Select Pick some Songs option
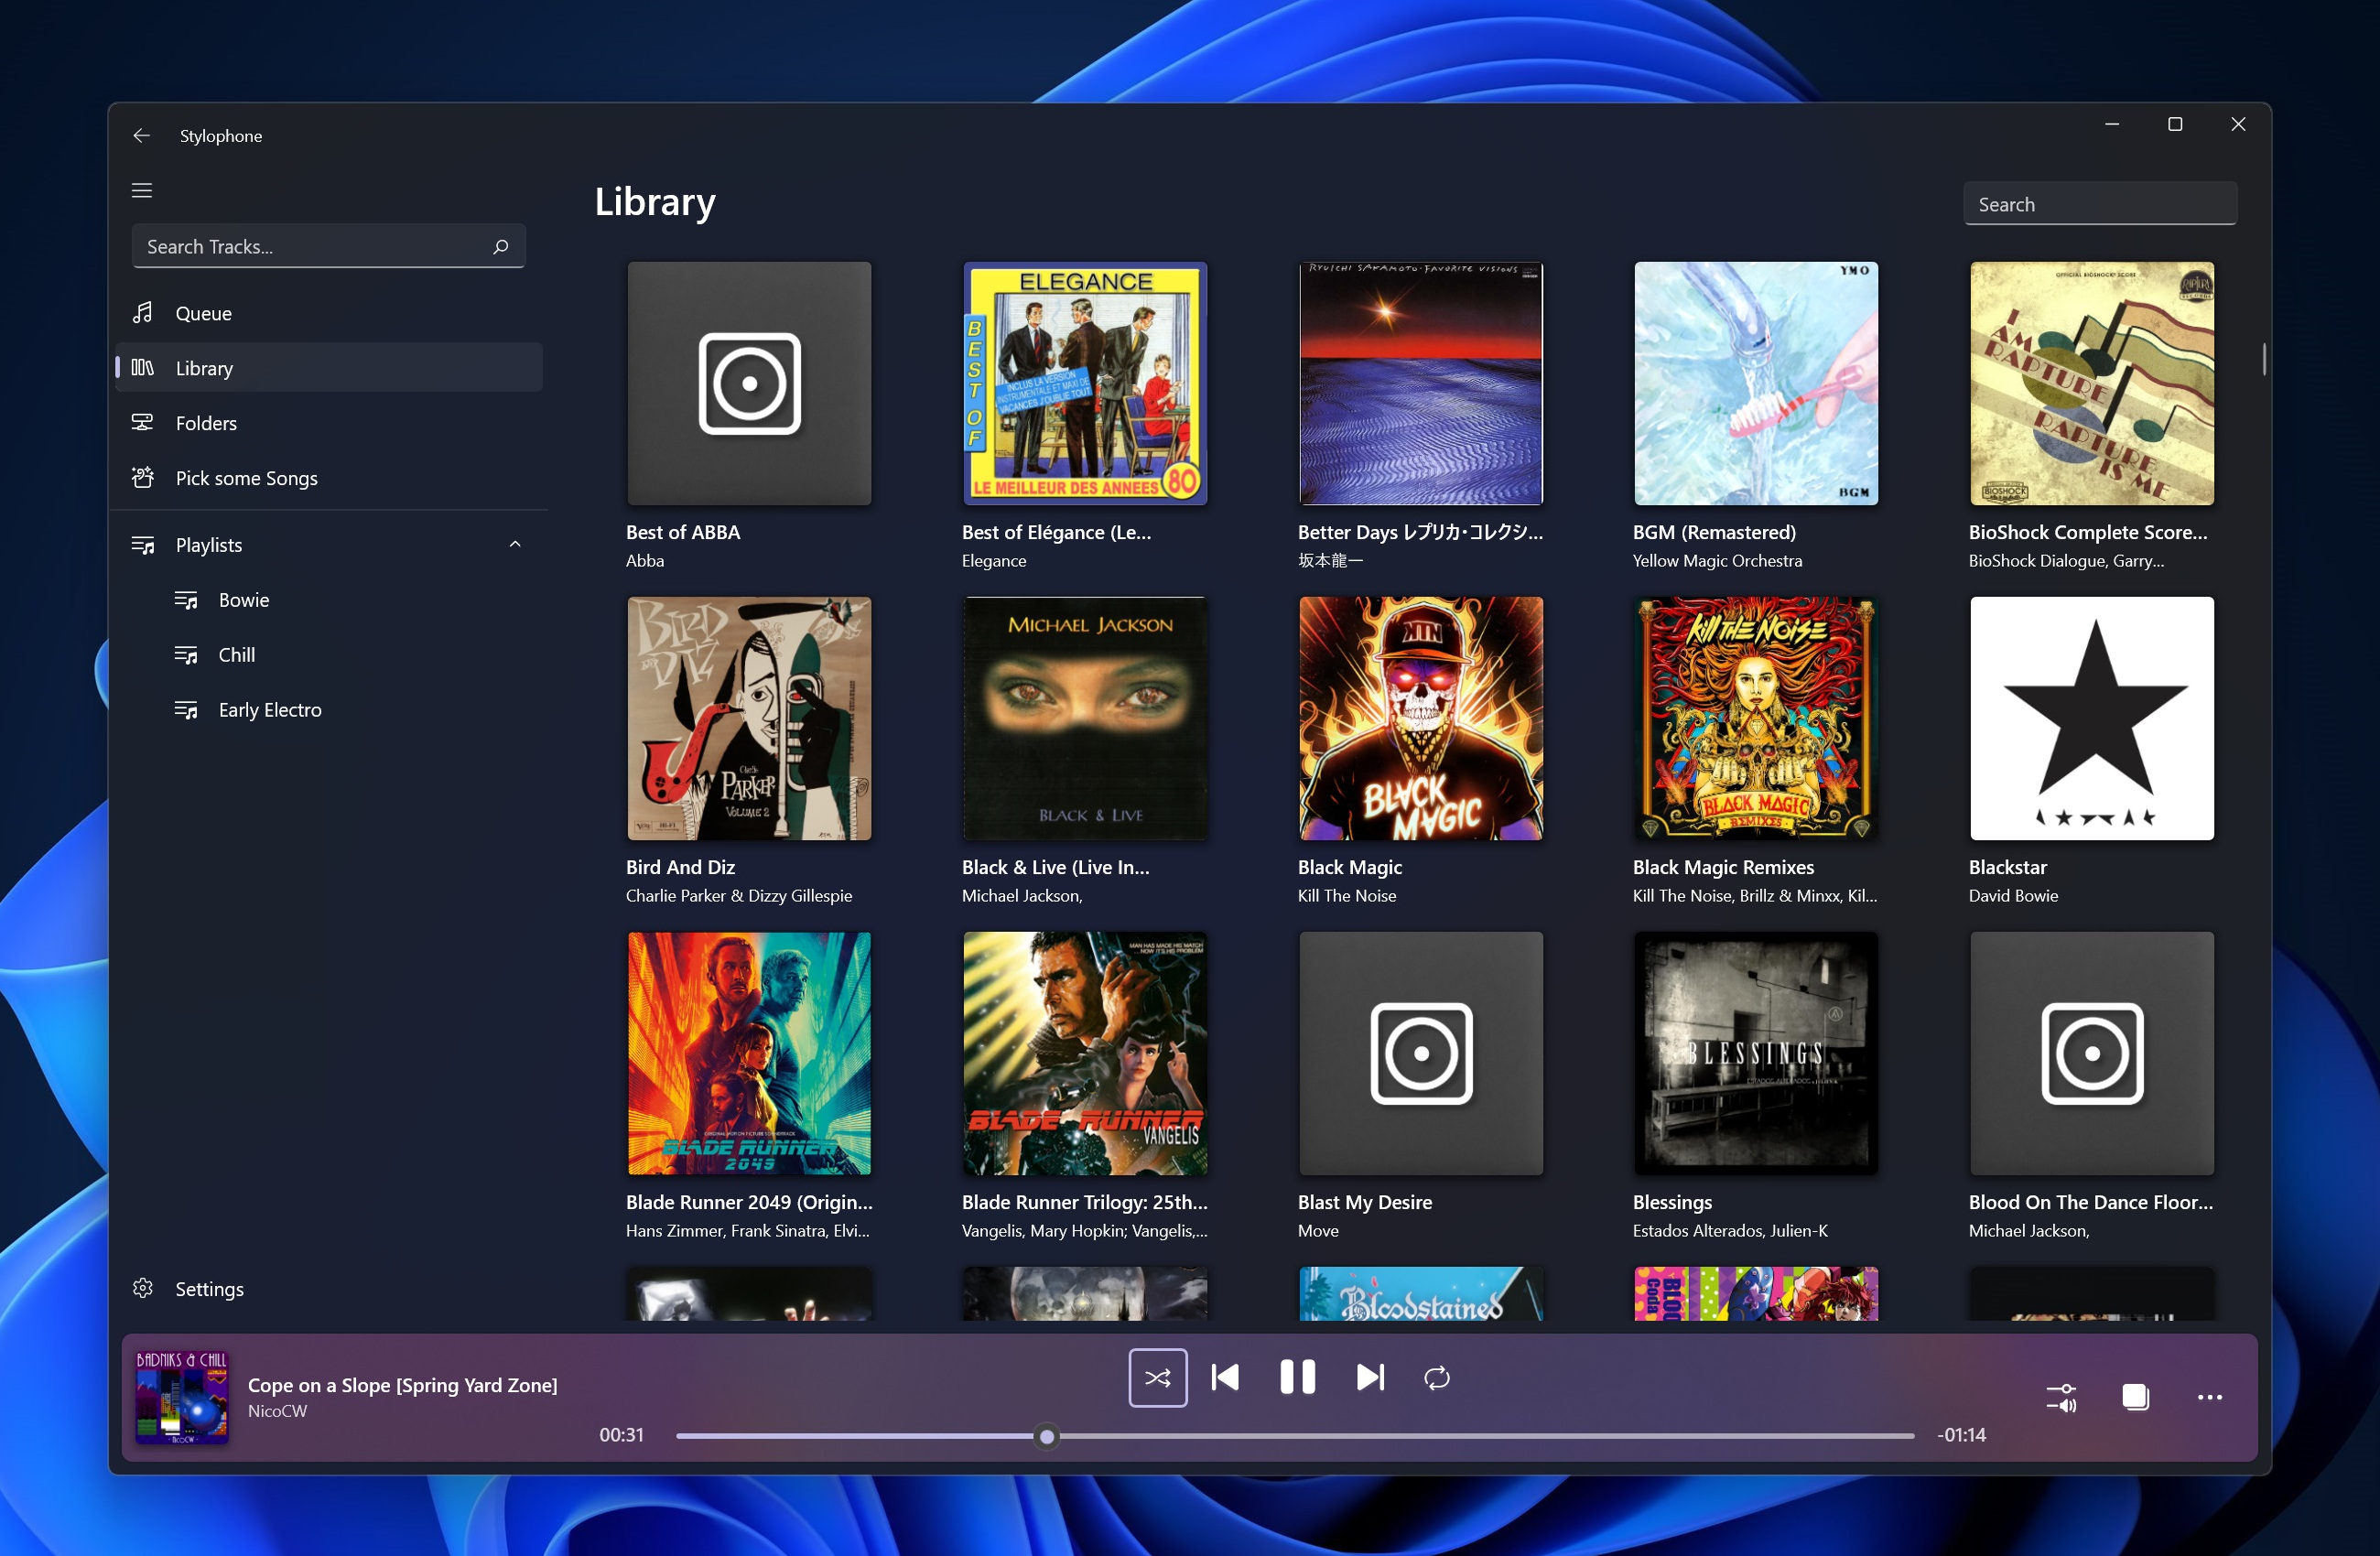The width and height of the screenshot is (2380, 1556). (x=244, y=478)
